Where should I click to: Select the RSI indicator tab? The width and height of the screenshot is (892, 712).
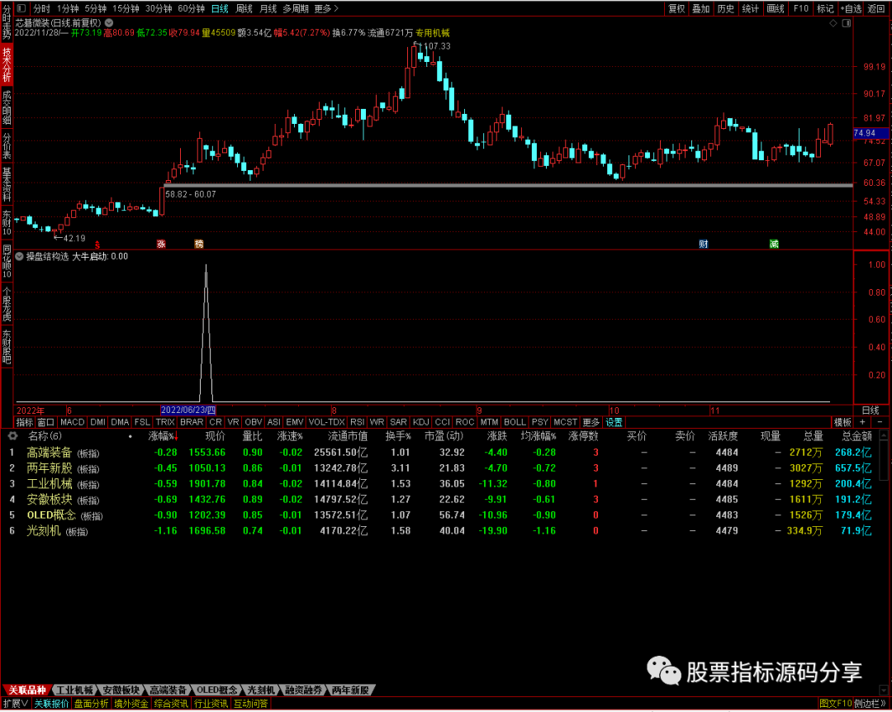pos(358,422)
